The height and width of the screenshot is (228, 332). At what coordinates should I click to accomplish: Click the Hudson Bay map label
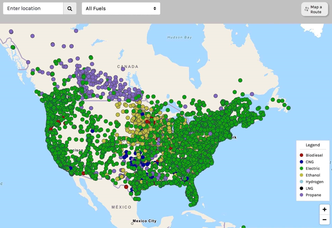coord(179,37)
